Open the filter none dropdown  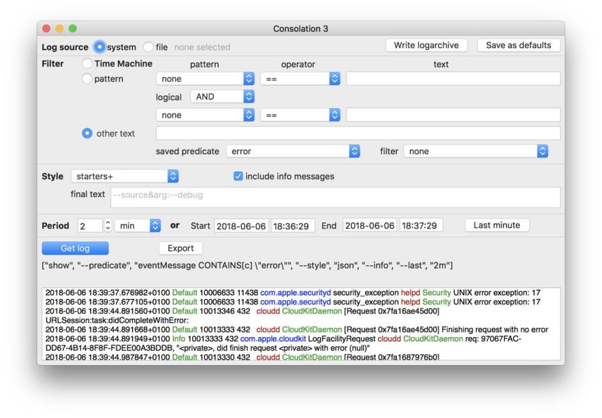coord(476,152)
